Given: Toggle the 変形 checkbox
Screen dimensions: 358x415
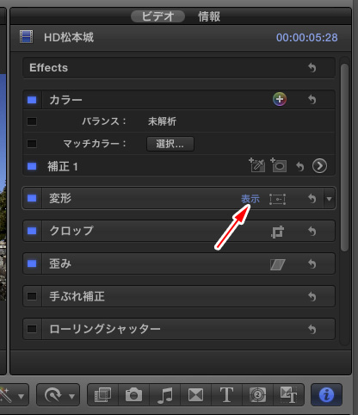Looking at the screenshot, I should tap(32, 198).
